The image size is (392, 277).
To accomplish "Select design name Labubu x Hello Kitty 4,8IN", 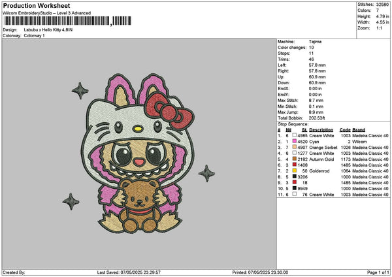I will point(48,30).
